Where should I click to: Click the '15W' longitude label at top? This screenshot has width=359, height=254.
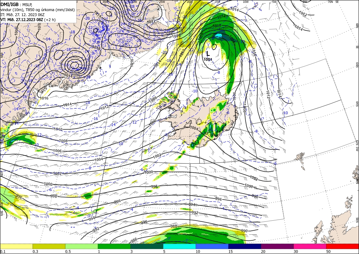(x=218, y=2)
